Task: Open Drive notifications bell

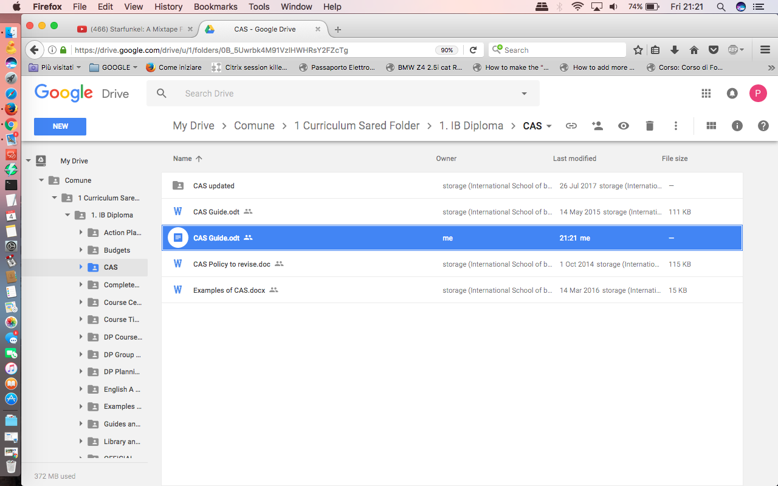Action: point(732,93)
